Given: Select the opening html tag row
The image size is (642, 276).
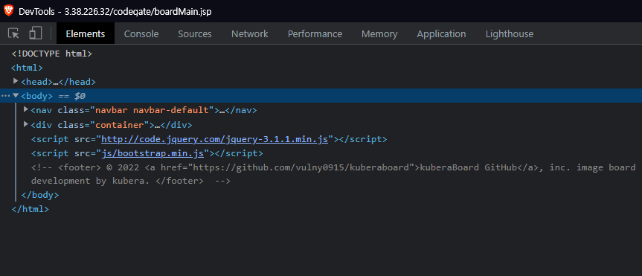Looking at the screenshot, I should click(x=27, y=68).
